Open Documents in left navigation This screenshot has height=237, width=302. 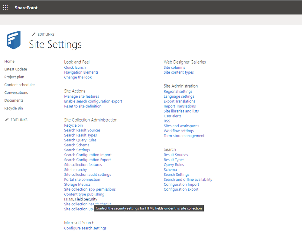(x=14, y=100)
